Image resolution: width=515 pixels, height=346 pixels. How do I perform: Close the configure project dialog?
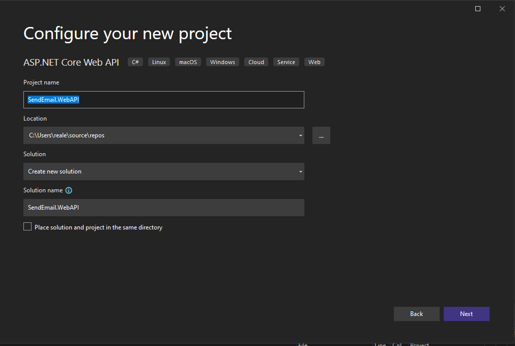click(x=502, y=9)
